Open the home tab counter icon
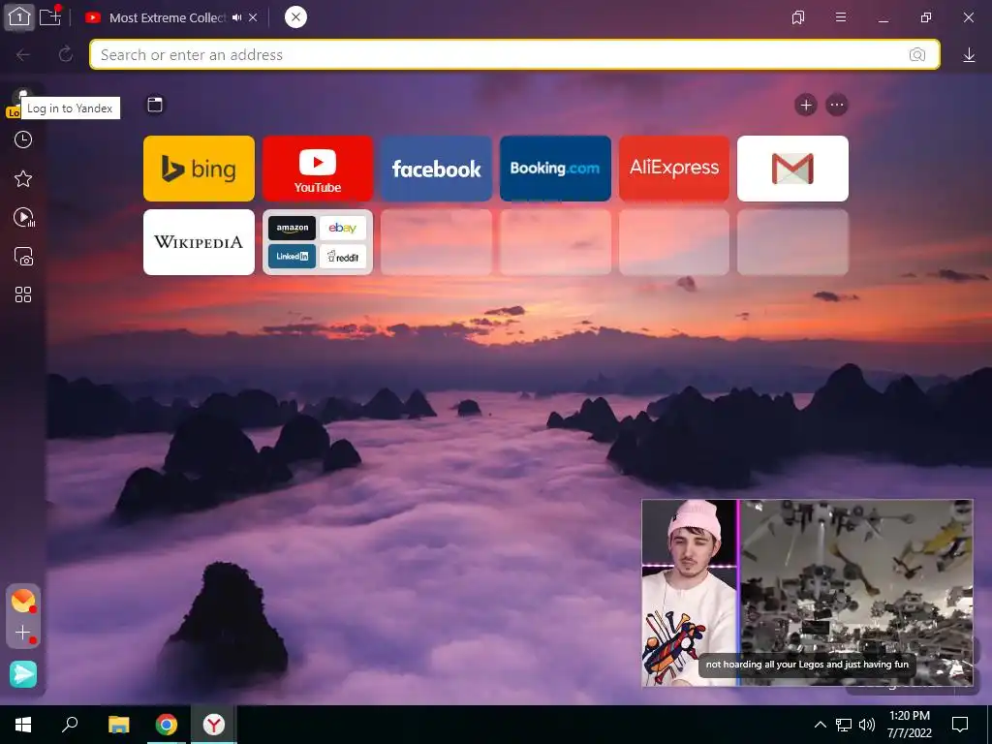 (x=19, y=17)
